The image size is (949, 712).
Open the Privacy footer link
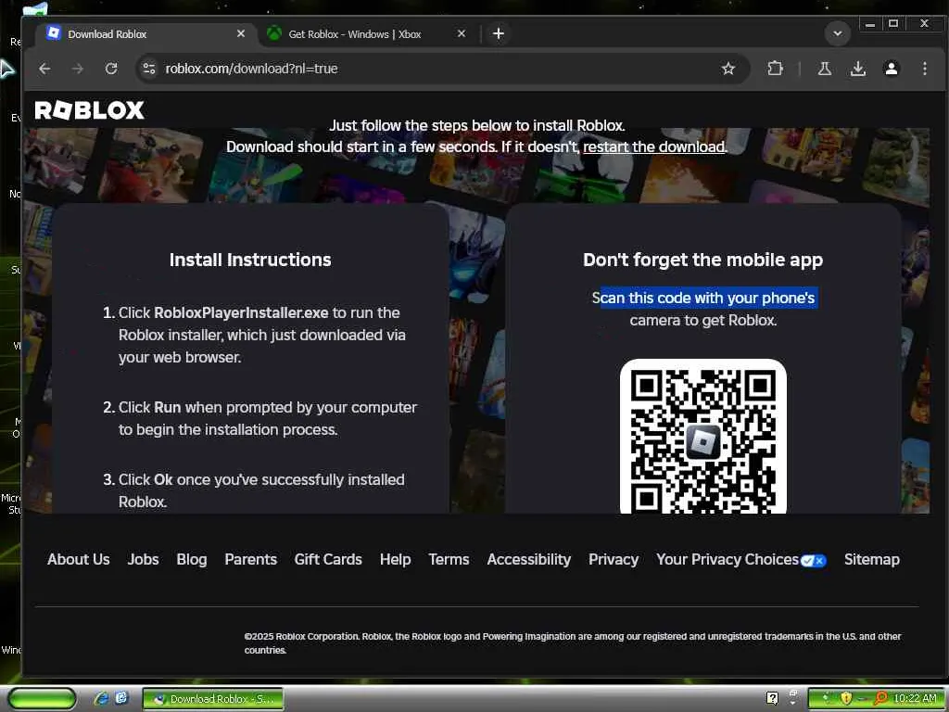(x=614, y=559)
